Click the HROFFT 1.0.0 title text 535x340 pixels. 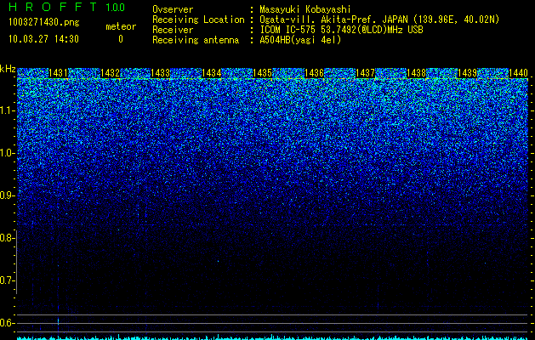pos(66,7)
